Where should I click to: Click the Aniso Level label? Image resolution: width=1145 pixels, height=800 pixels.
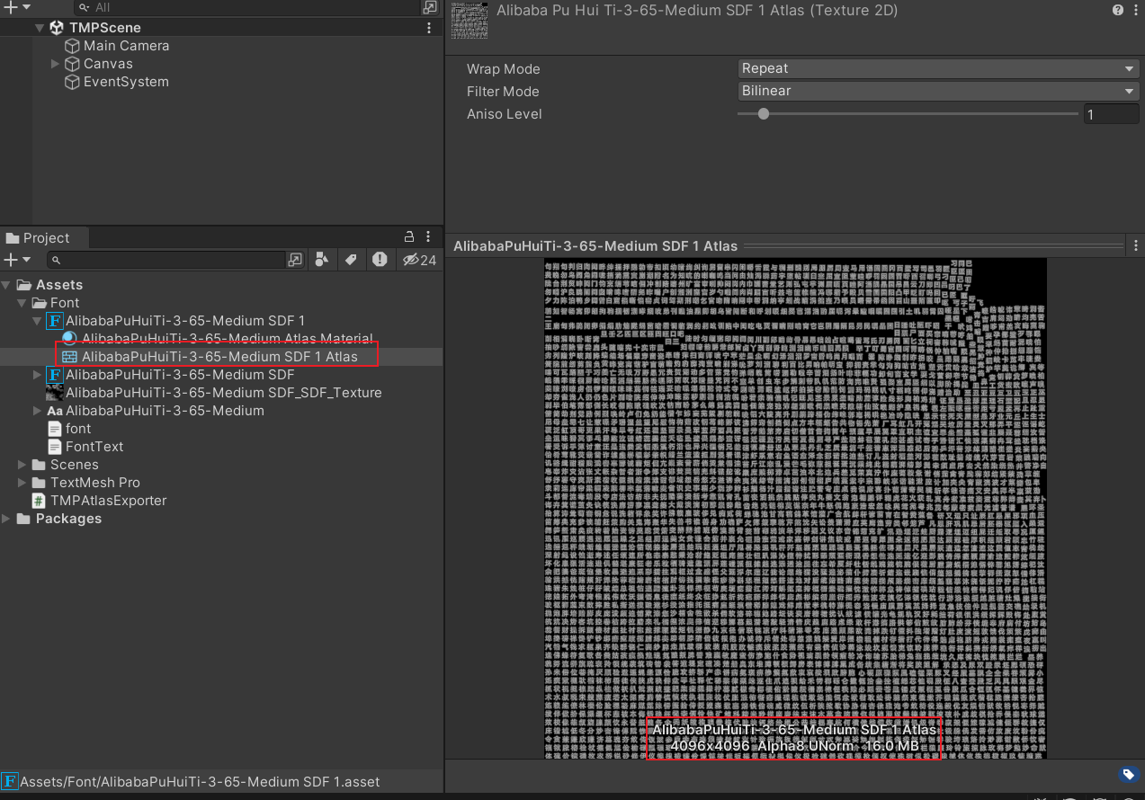pyautogui.click(x=504, y=114)
